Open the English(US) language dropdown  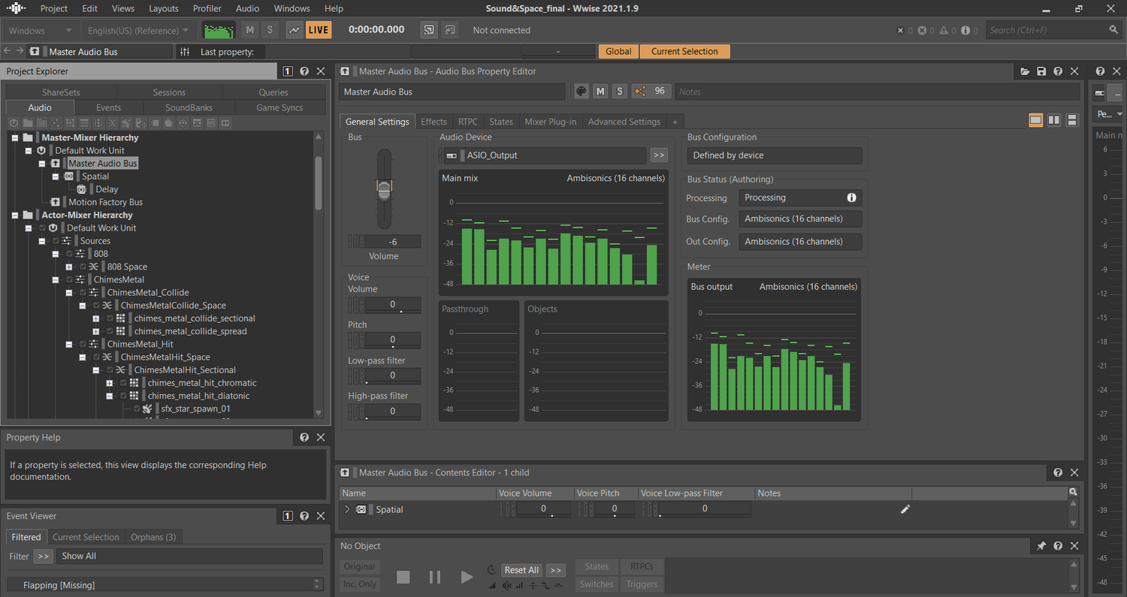[x=137, y=30]
